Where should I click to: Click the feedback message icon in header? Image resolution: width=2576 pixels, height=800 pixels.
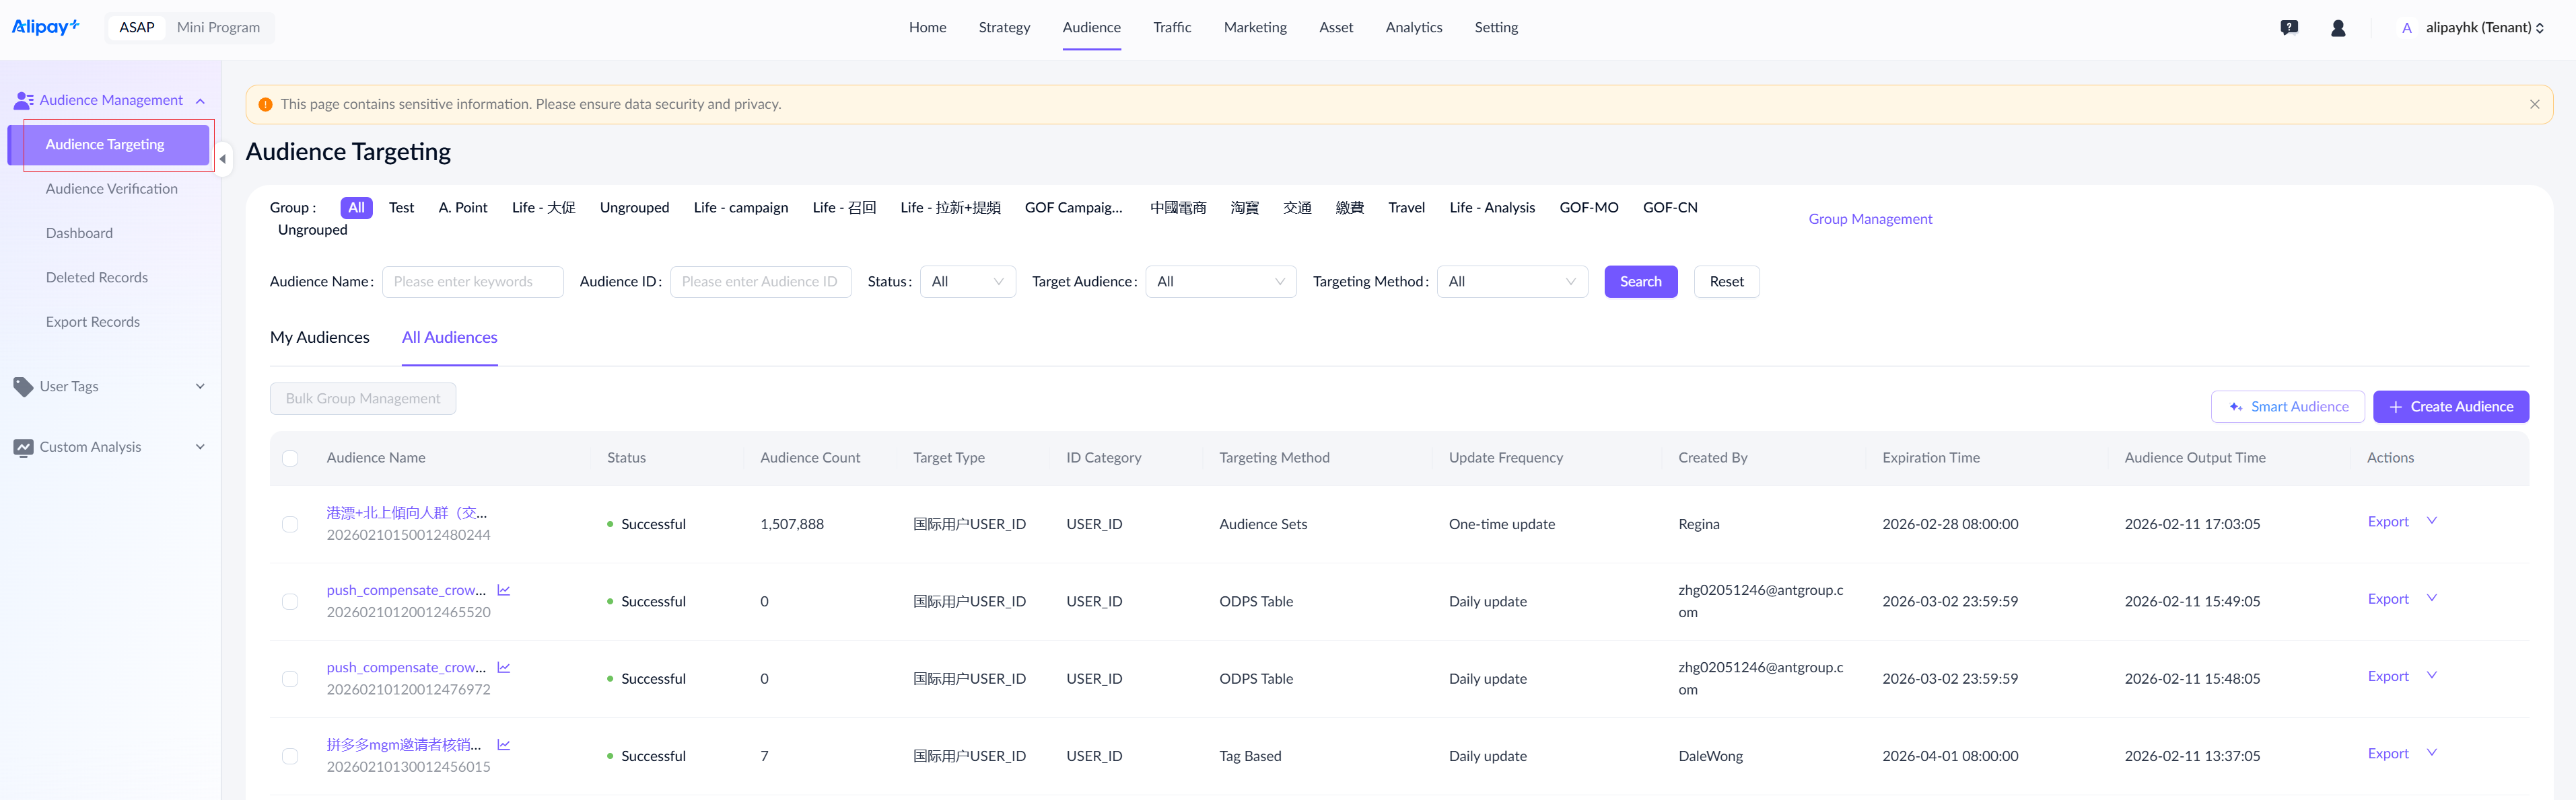[2289, 28]
